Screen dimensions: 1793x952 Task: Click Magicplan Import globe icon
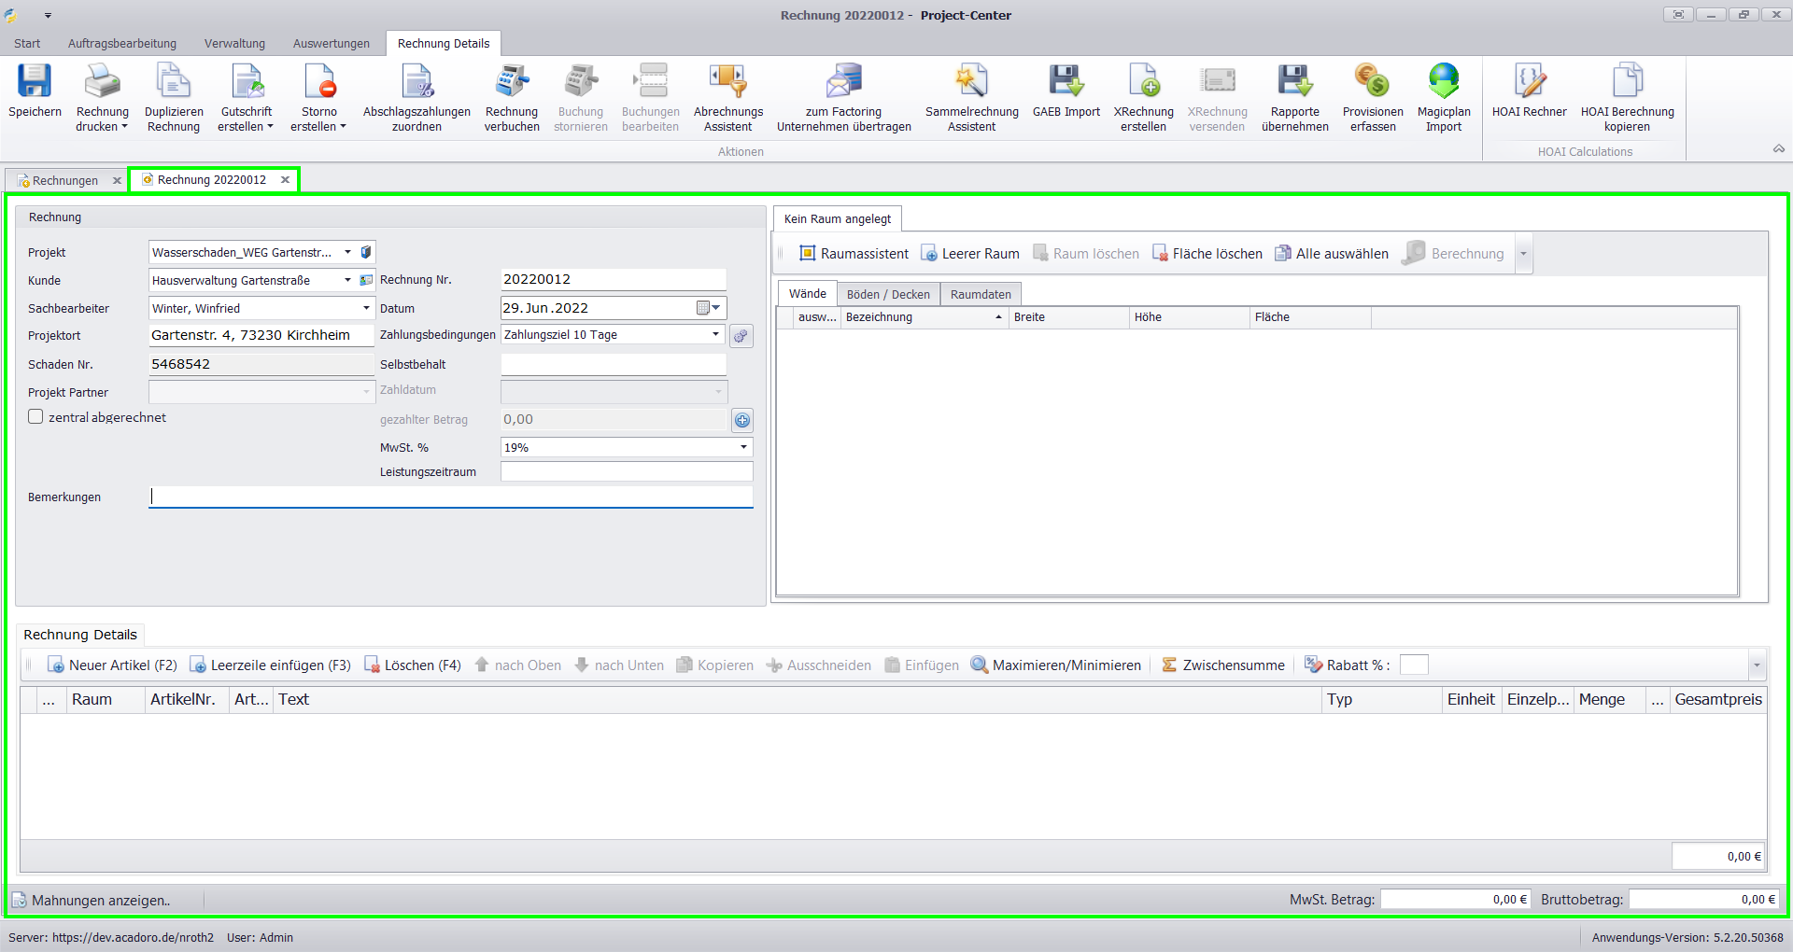tap(1443, 82)
